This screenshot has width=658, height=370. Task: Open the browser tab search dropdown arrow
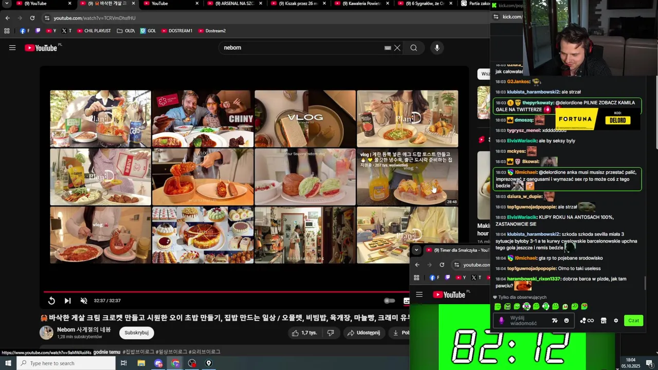pyautogui.click(x=7, y=3)
